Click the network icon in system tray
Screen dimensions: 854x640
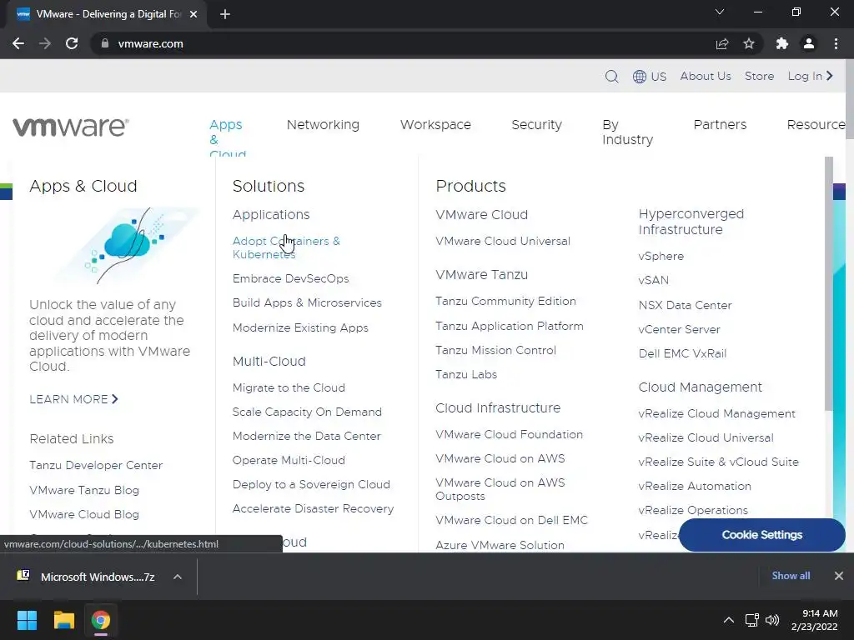point(752,620)
